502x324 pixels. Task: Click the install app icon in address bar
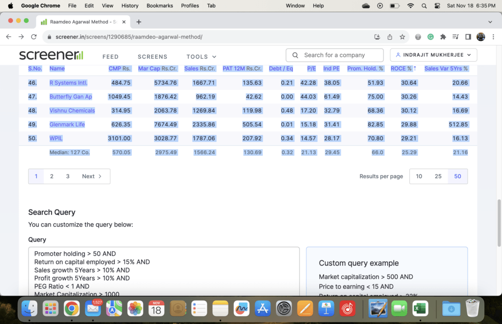tap(377, 37)
